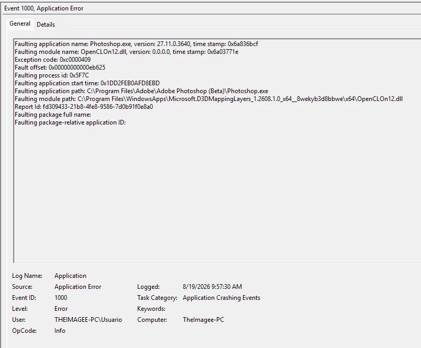Image resolution: width=421 pixels, height=348 pixels.
Task: Click the 'Exception code: 0xc0000409' line
Action: click(x=52, y=60)
